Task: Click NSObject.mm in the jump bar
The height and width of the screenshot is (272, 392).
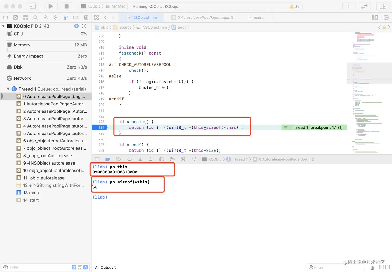Action: point(152,27)
